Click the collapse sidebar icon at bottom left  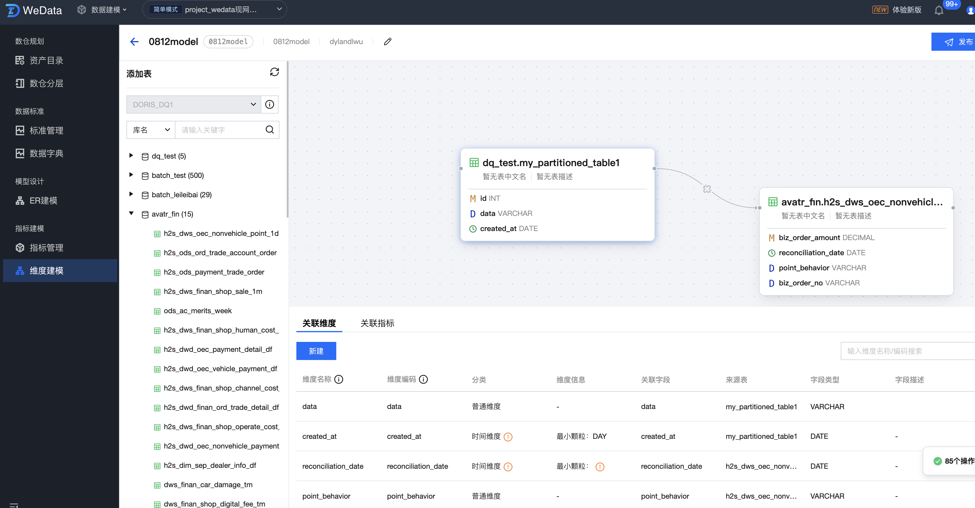(x=14, y=505)
